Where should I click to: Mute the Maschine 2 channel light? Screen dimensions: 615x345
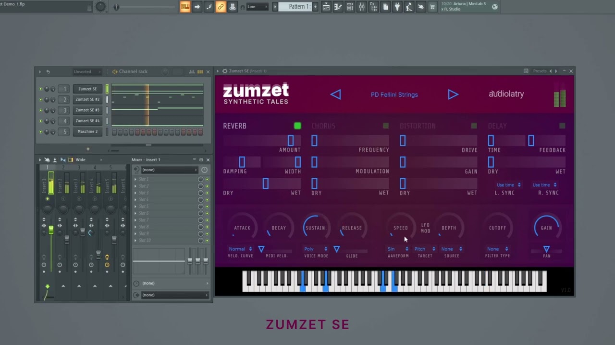(40, 131)
